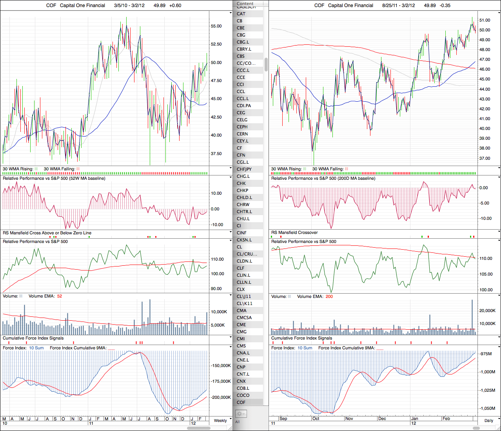Click the 30 WMA Rising legend marker, weekly
This screenshot has height=431, width=501.
pyautogui.click(x=36, y=169)
